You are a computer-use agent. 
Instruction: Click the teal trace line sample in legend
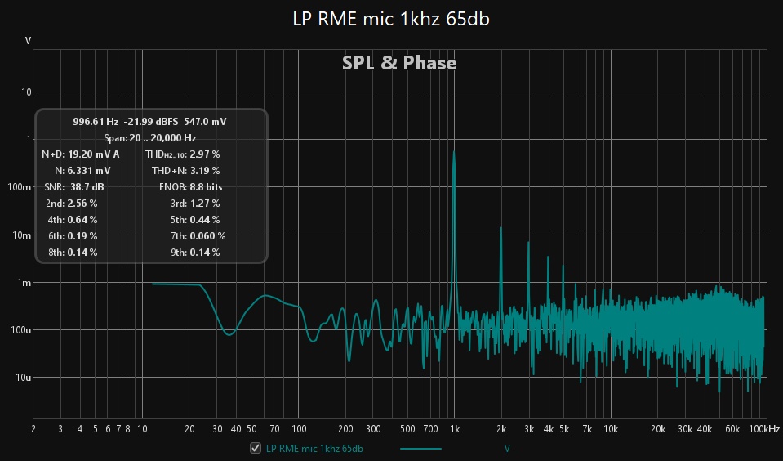pos(421,449)
